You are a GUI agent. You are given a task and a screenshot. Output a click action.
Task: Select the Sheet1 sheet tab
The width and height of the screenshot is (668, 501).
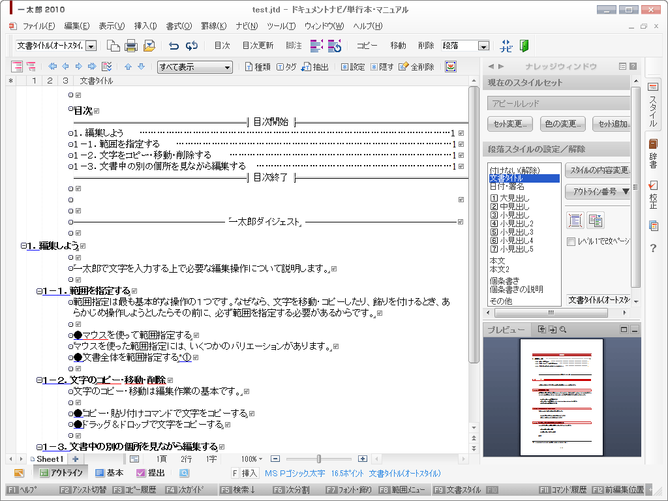pos(47,459)
